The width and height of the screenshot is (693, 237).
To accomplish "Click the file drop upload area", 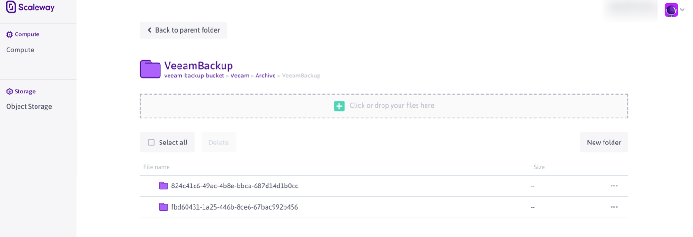I will tap(383, 106).
